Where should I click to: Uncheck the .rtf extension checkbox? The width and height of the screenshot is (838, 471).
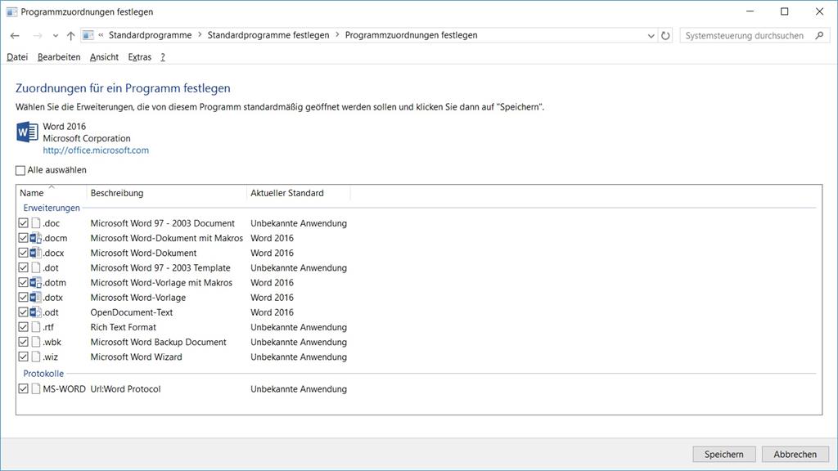(23, 327)
